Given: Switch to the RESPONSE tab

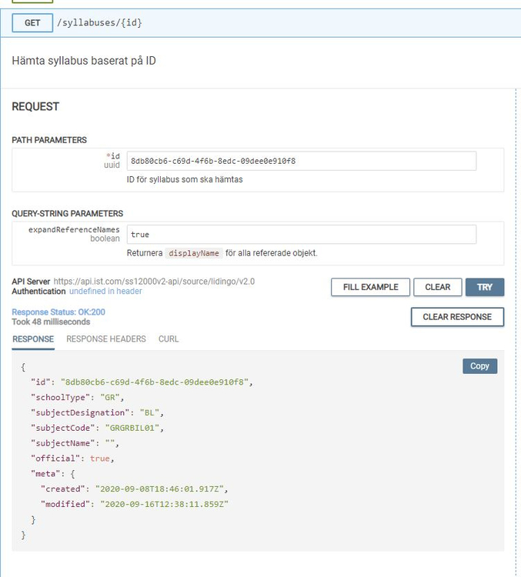Looking at the screenshot, I should [33, 339].
